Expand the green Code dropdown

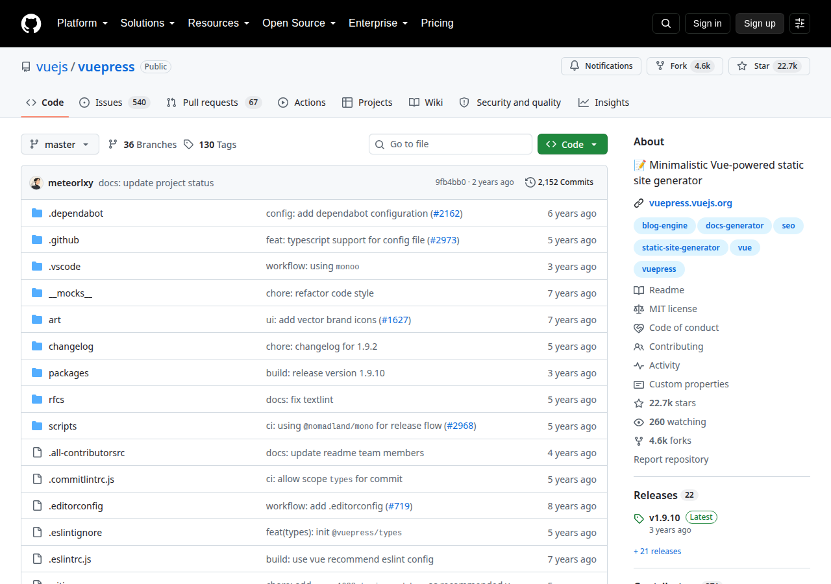click(x=573, y=144)
